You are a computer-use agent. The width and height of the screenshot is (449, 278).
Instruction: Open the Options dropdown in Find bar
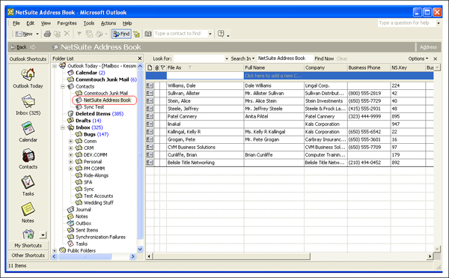[418, 58]
